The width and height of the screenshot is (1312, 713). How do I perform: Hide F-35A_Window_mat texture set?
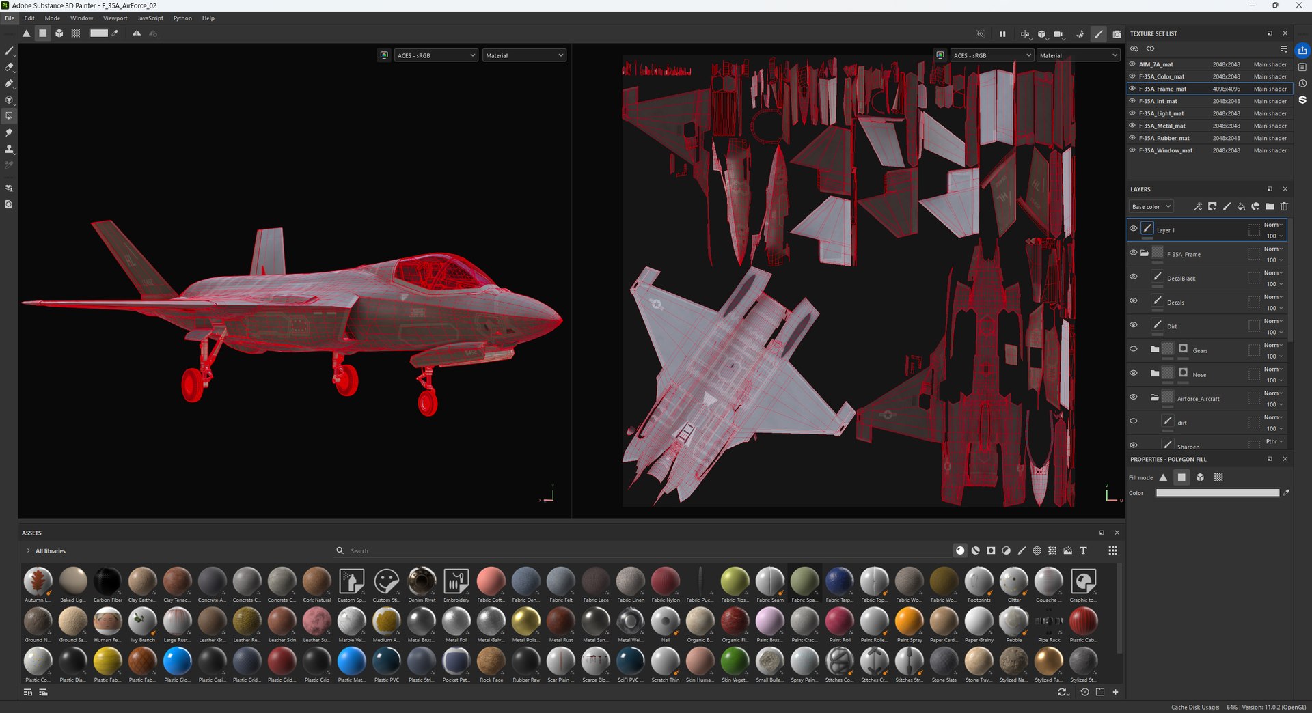click(1132, 150)
